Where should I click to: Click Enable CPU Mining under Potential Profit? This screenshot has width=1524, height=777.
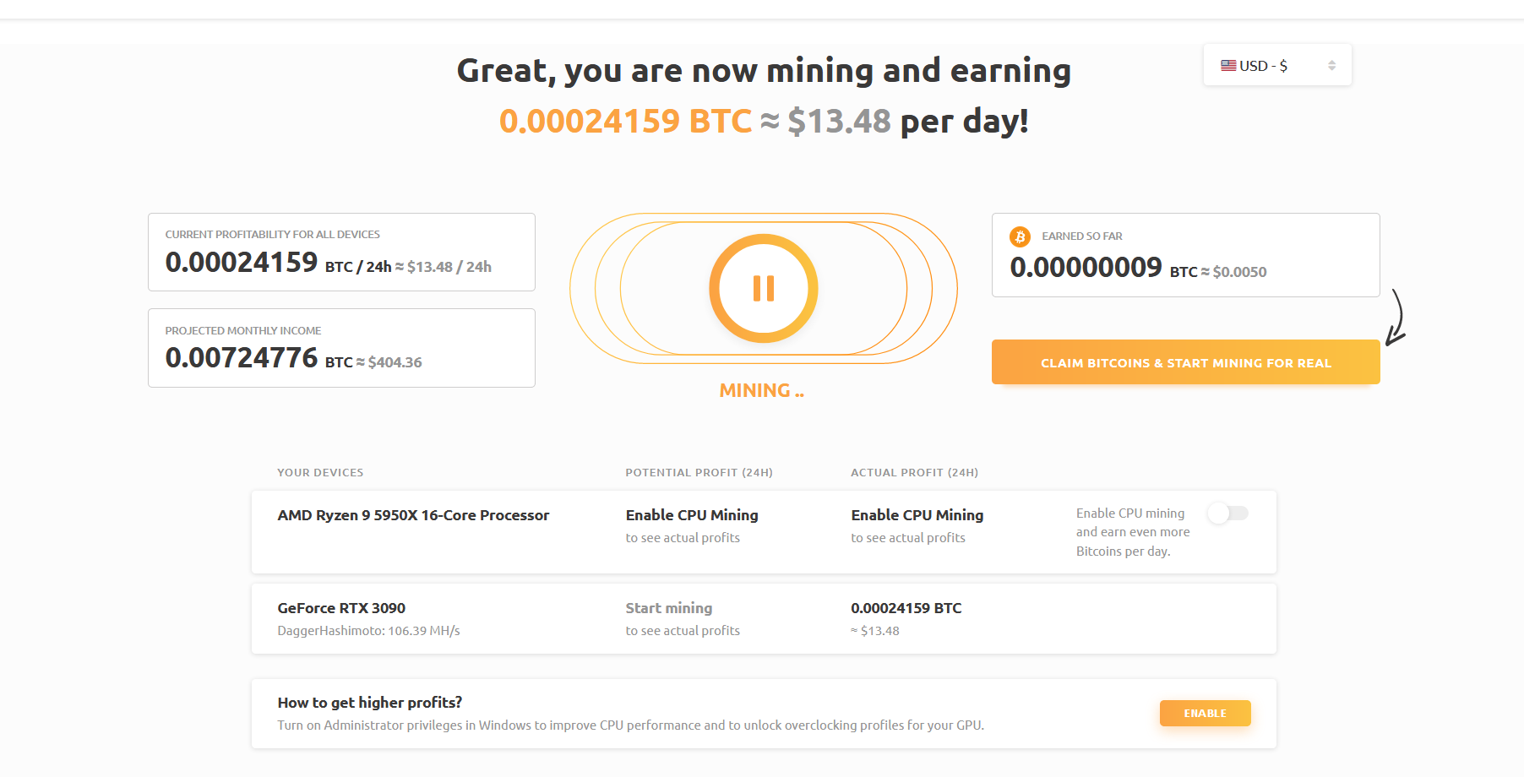[692, 515]
